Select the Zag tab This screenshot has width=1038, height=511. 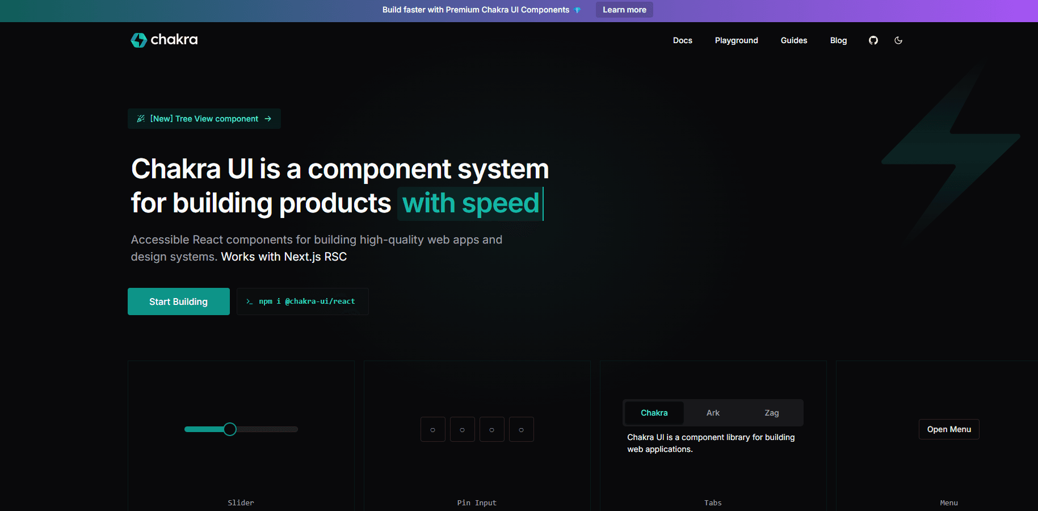point(771,413)
